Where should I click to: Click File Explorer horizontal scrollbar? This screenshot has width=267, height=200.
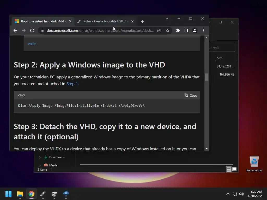[156, 164]
